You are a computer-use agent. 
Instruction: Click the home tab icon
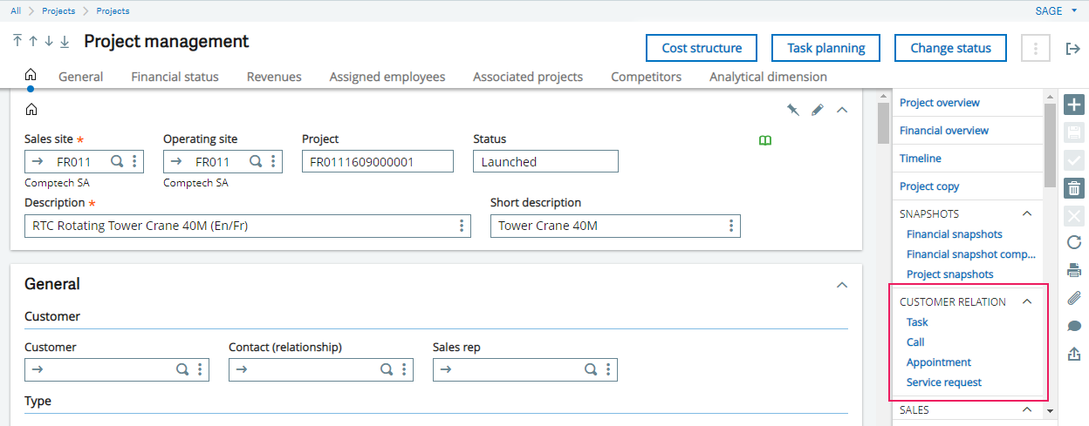point(31,76)
